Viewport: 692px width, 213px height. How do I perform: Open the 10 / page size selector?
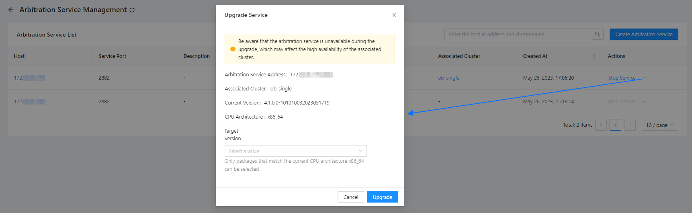tap(659, 125)
